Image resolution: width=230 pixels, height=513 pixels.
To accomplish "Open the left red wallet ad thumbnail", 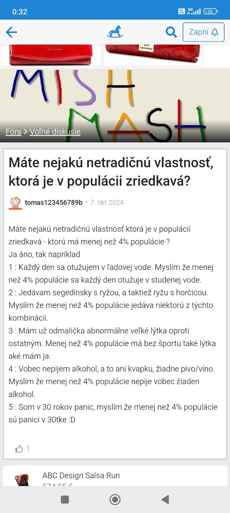I will pyautogui.click(x=51, y=55).
